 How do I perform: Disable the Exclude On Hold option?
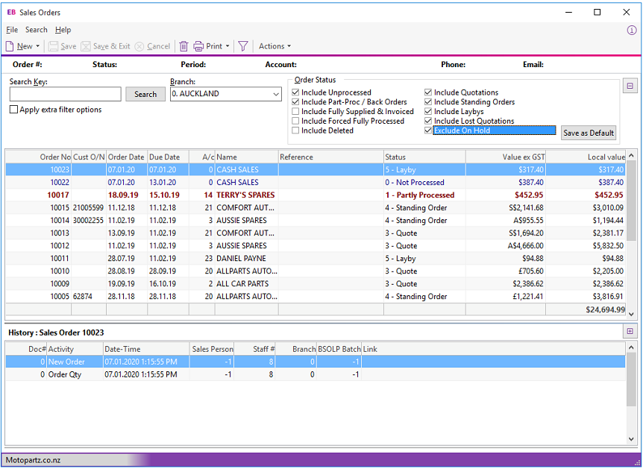pyautogui.click(x=429, y=130)
